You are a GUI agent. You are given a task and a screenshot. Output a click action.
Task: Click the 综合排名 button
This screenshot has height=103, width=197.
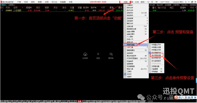(184, 5)
